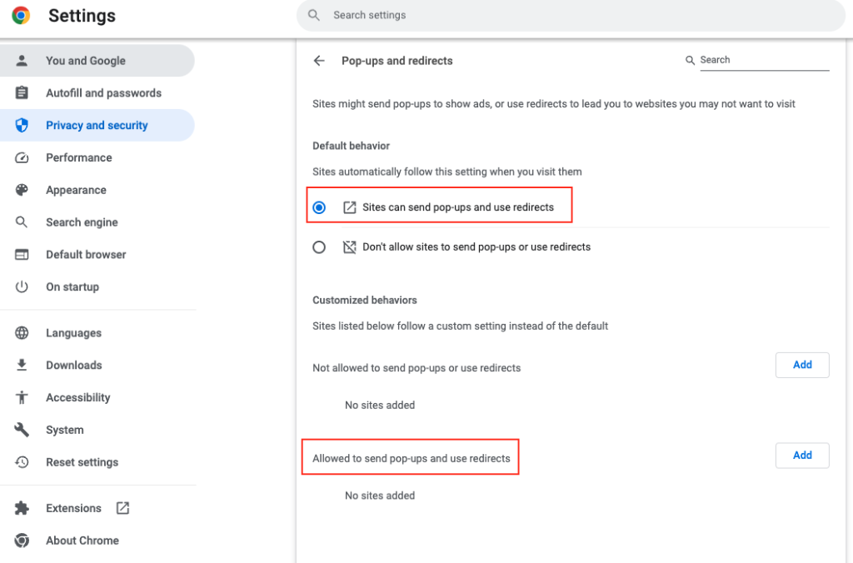Image resolution: width=853 pixels, height=563 pixels.
Task: Add a site to Allowed pop-ups list
Action: [801, 456]
